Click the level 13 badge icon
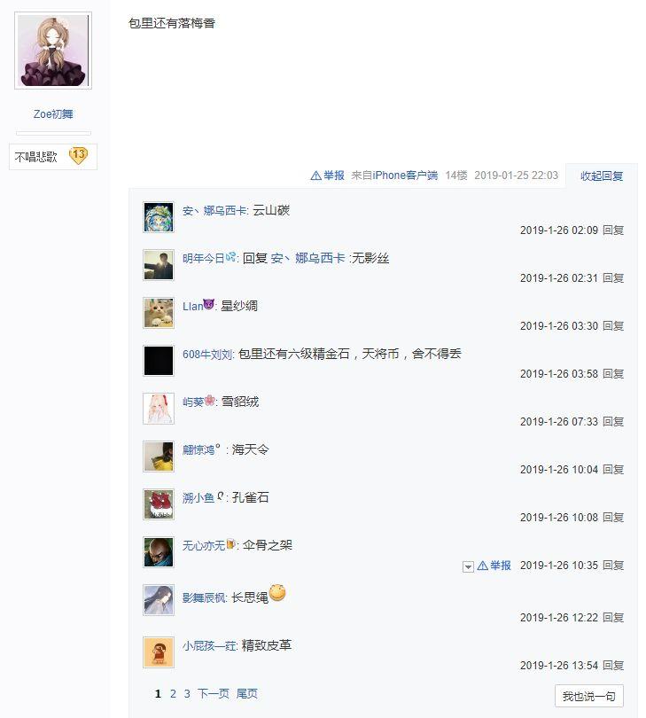646x718 pixels. (x=78, y=156)
